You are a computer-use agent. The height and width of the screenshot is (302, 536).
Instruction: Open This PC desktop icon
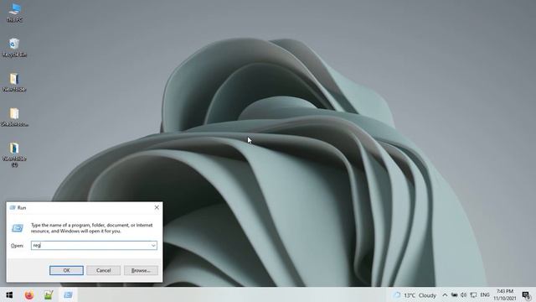click(14, 13)
